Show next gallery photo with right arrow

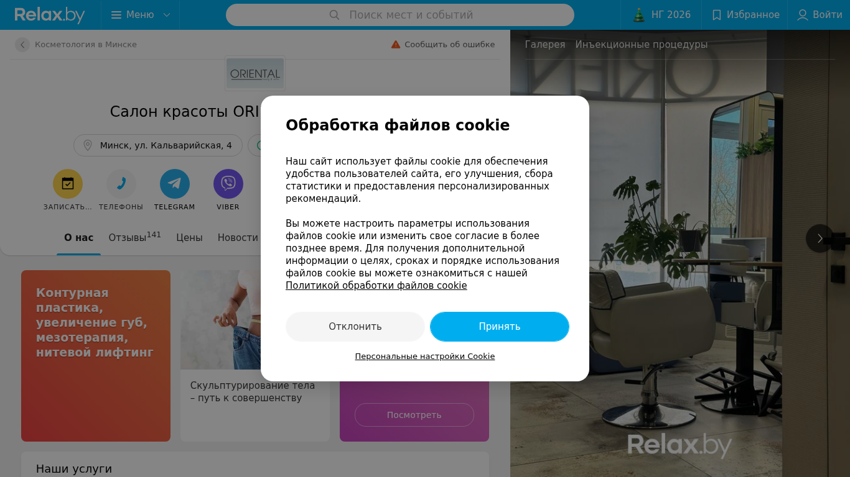[x=820, y=238]
